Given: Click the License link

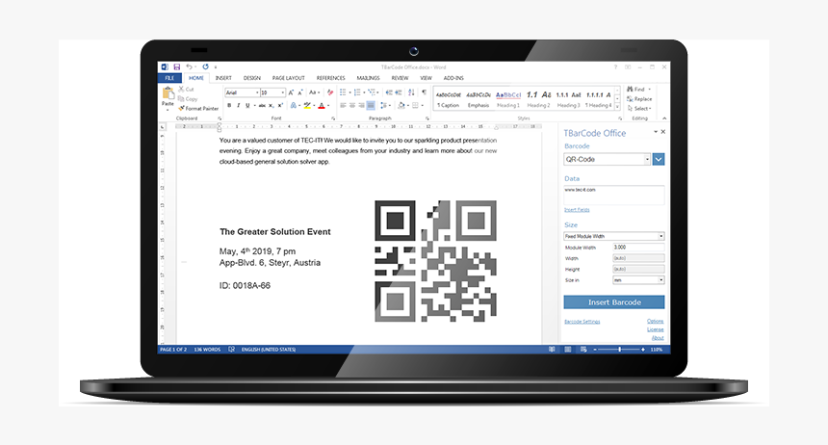Looking at the screenshot, I should click(656, 329).
